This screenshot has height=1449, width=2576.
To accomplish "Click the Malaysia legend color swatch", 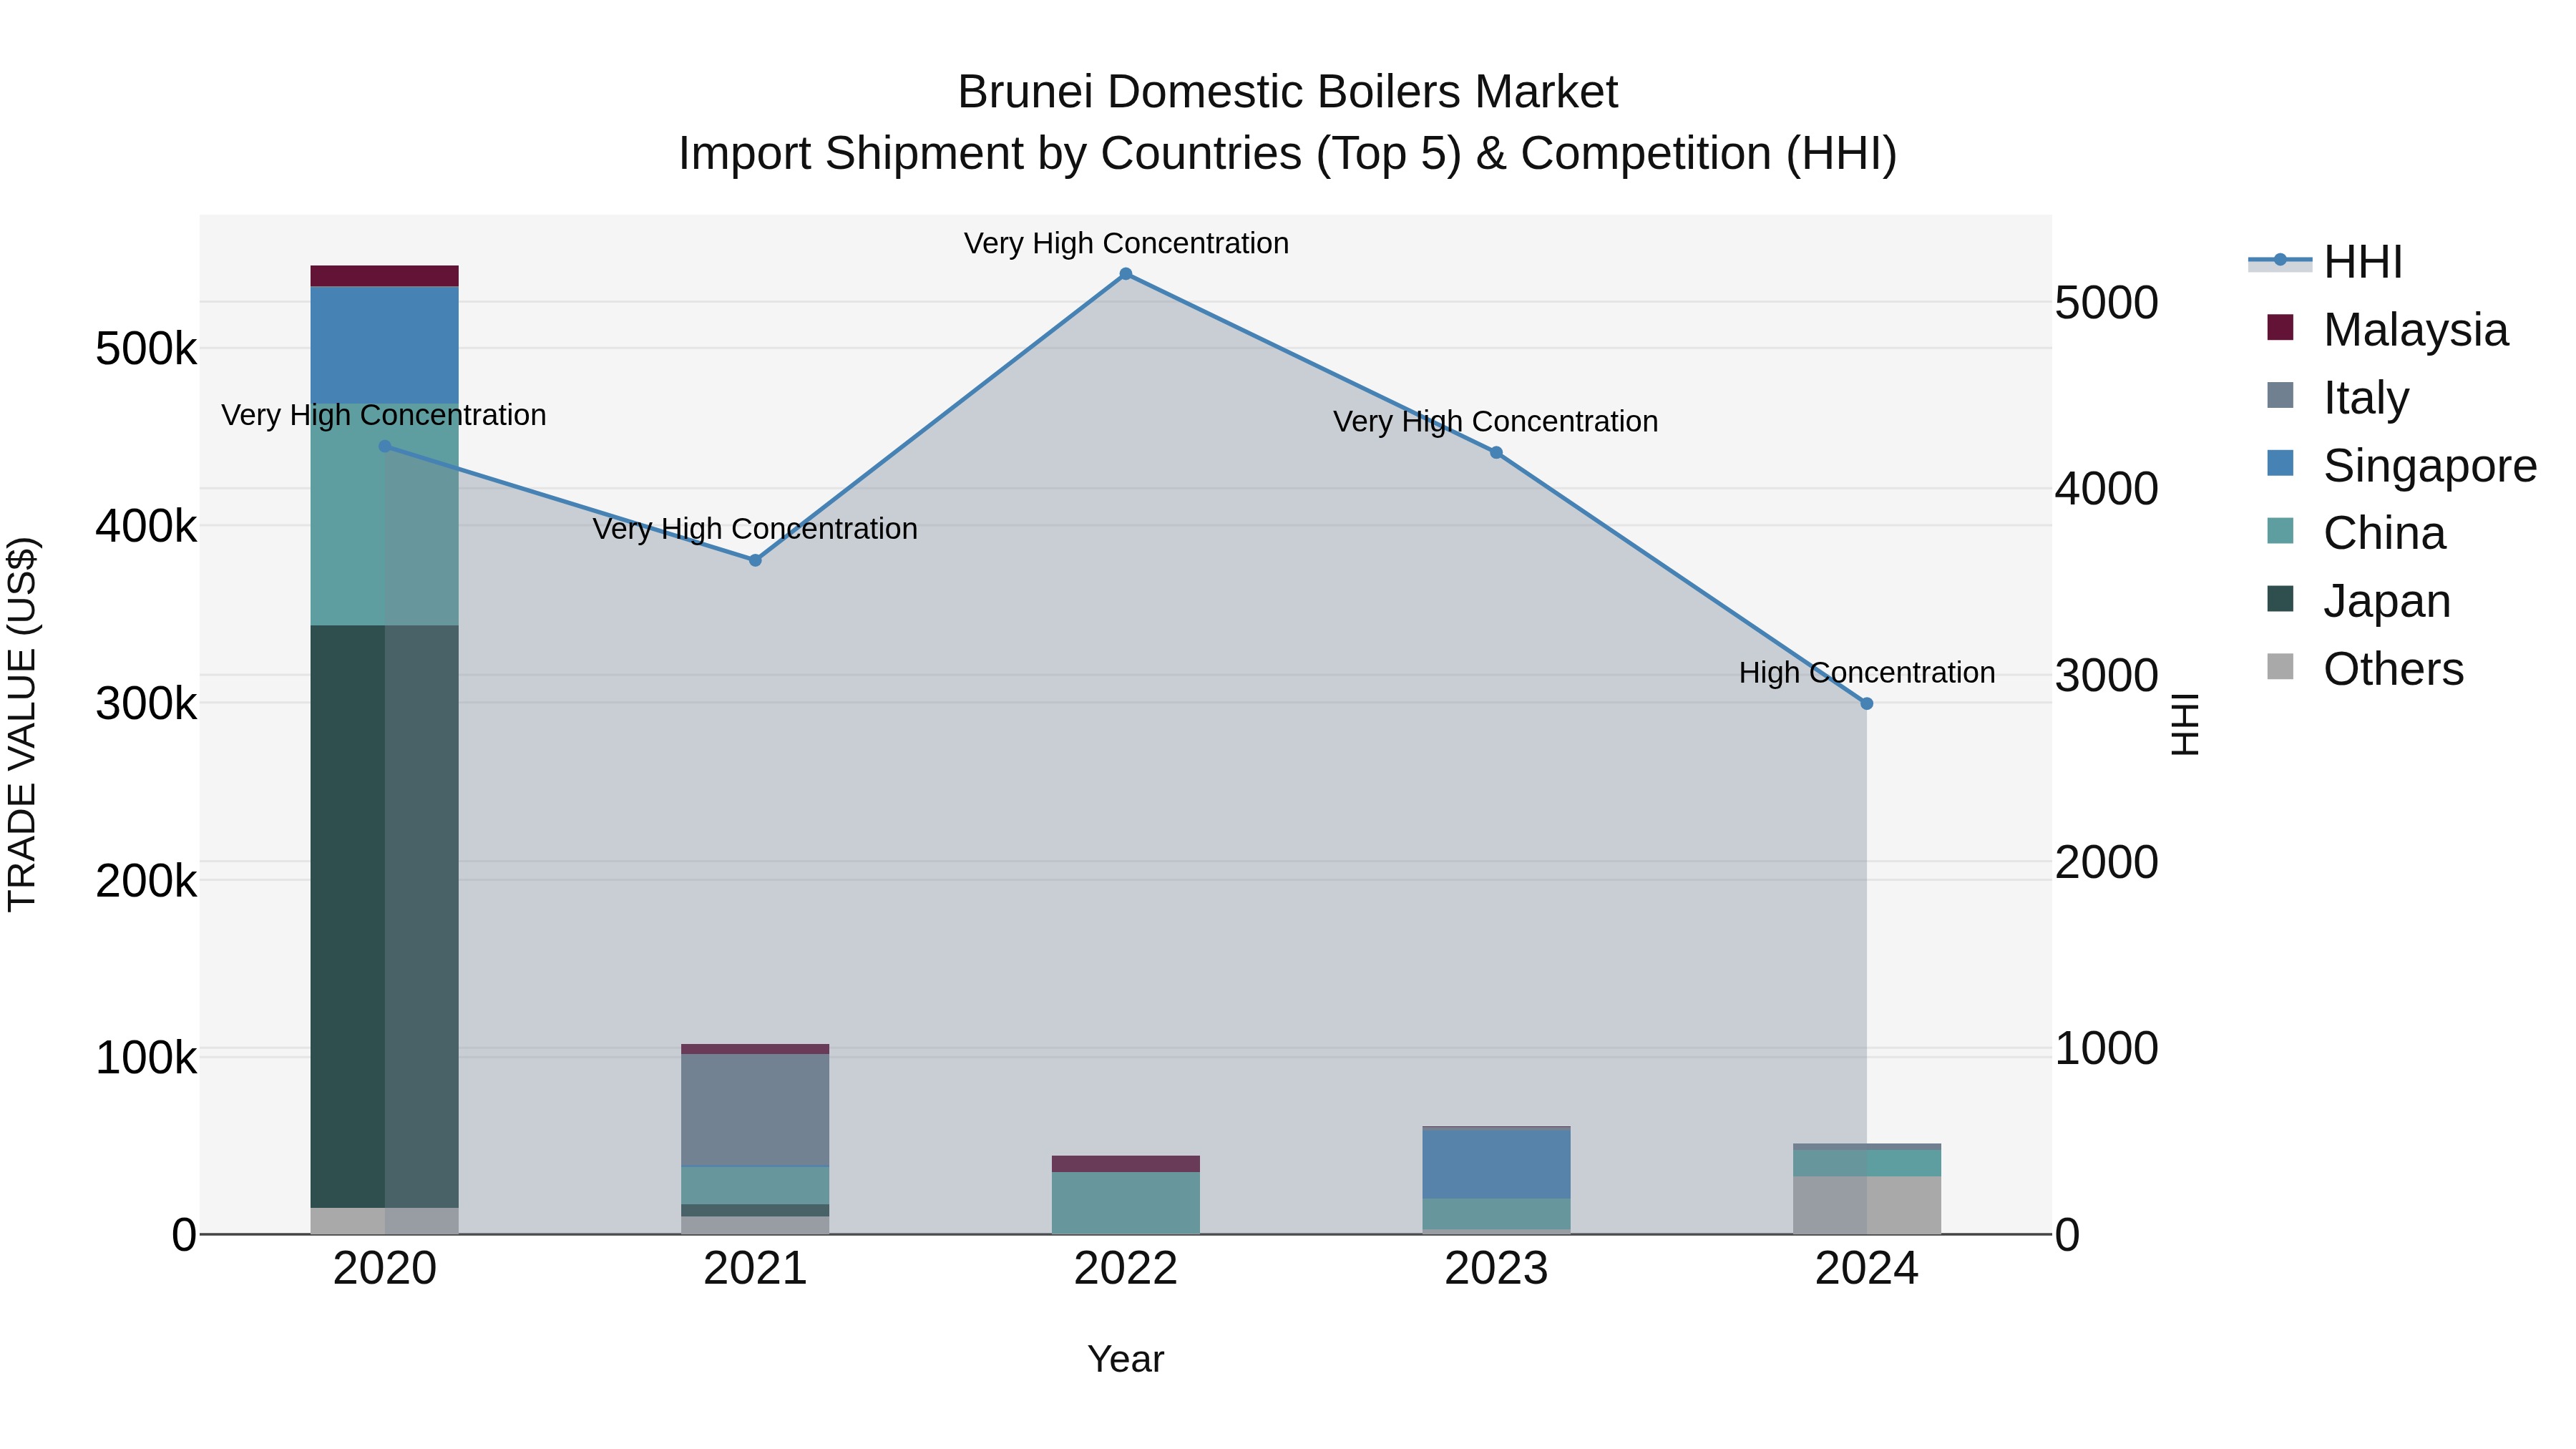I will 2280,327.
